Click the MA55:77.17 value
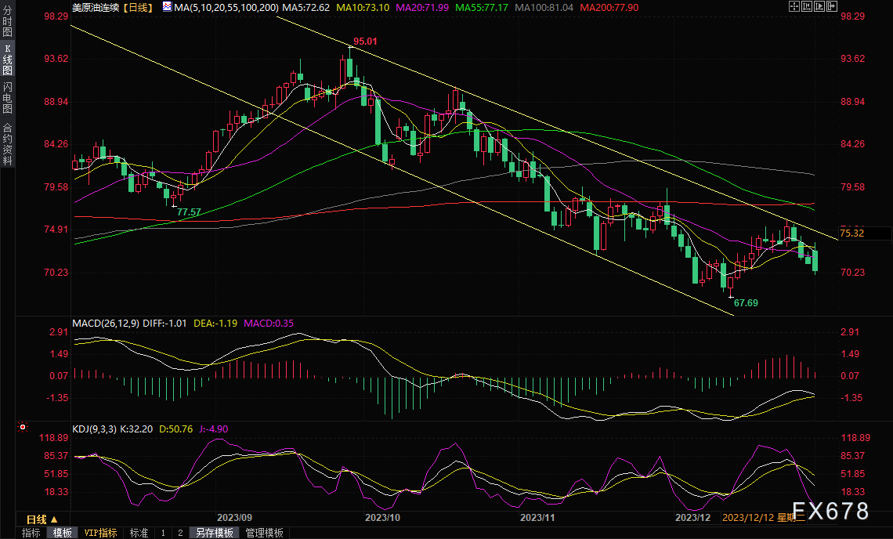Screen dimensions: 893x539 [x=481, y=7]
